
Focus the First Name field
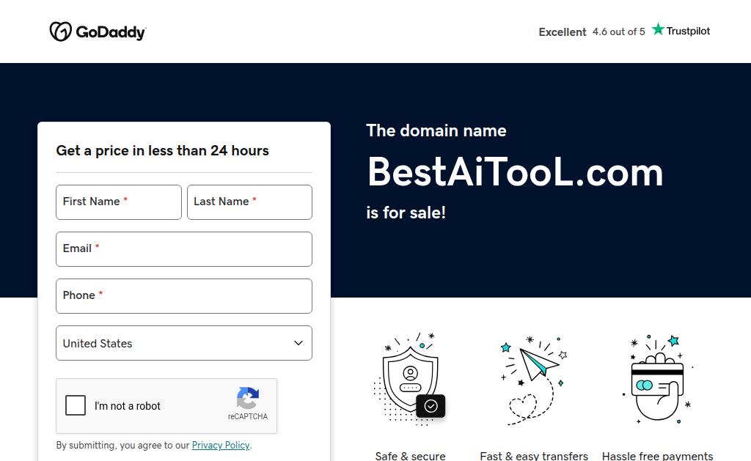(119, 202)
